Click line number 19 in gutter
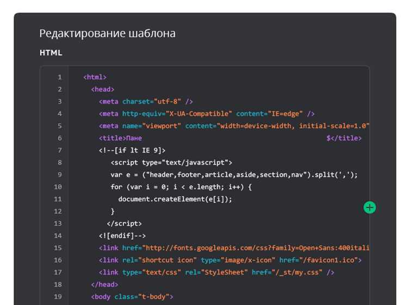 tap(58, 297)
